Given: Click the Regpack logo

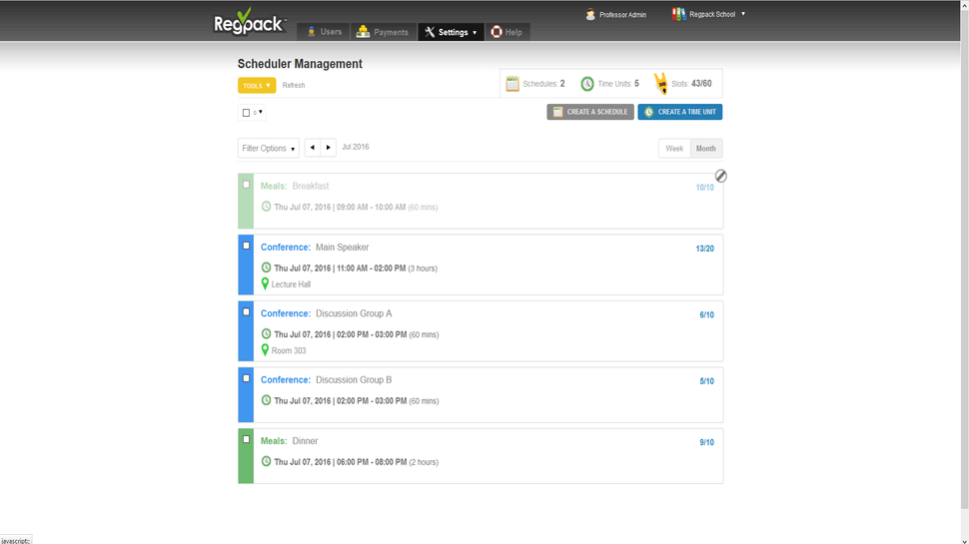Looking at the screenshot, I should [x=250, y=22].
